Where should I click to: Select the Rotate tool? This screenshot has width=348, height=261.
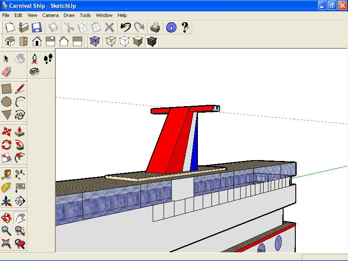(6, 145)
